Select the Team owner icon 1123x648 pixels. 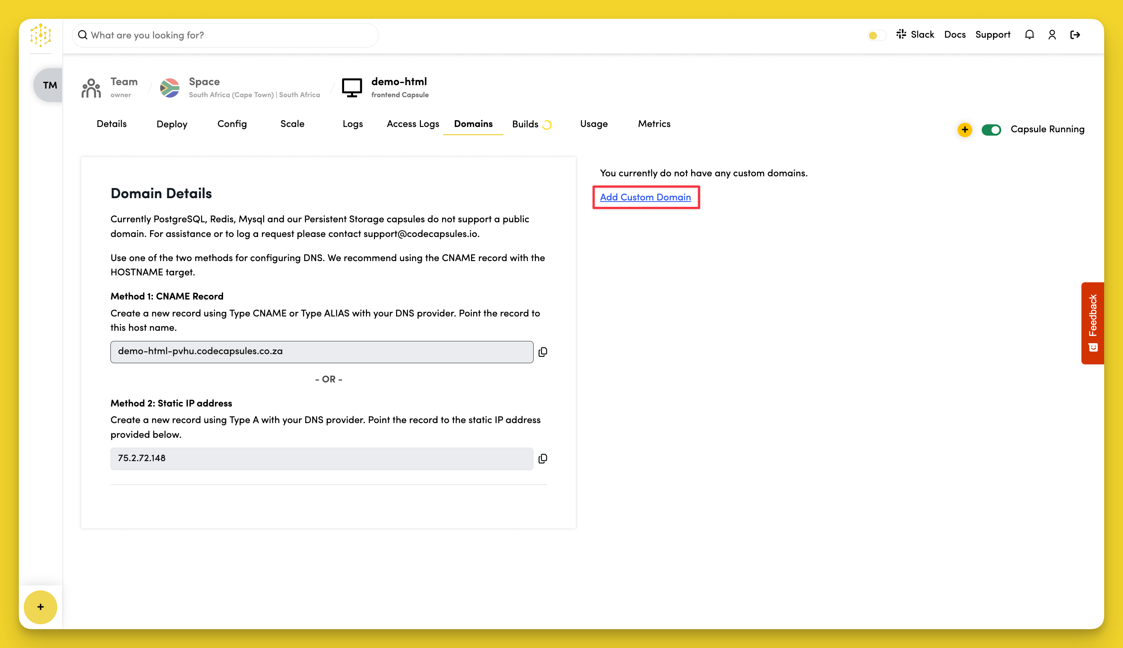click(x=91, y=87)
